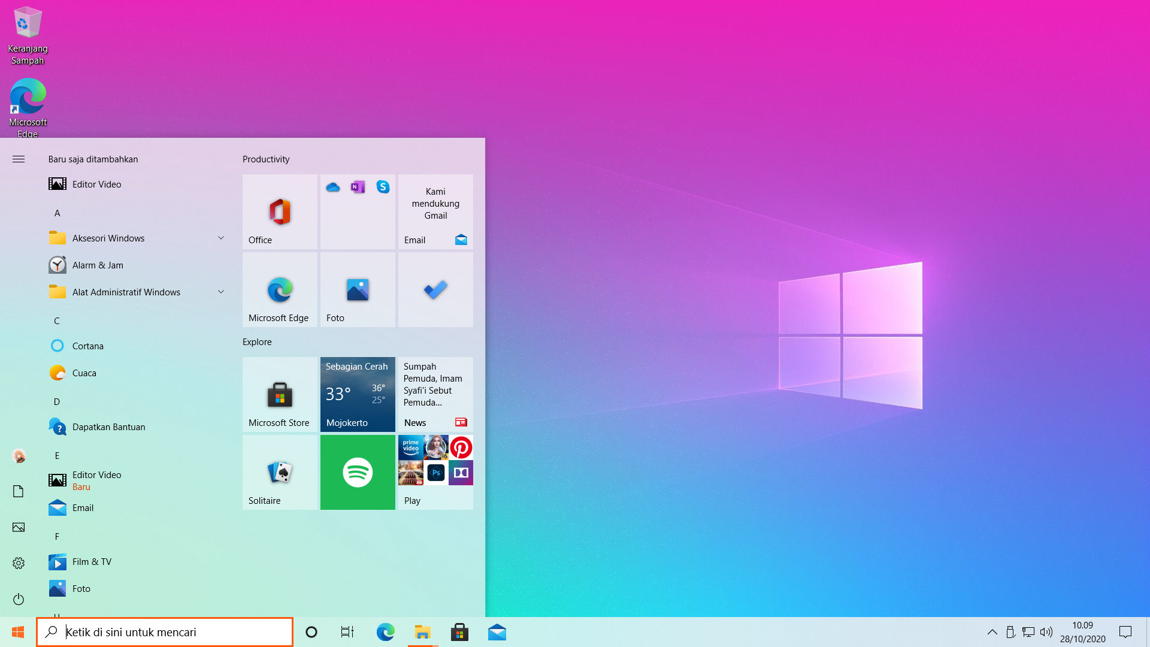Image resolution: width=1150 pixels, height=647 pixels.
Task: Open the Mojokerto weather tile
Action: 358,394
